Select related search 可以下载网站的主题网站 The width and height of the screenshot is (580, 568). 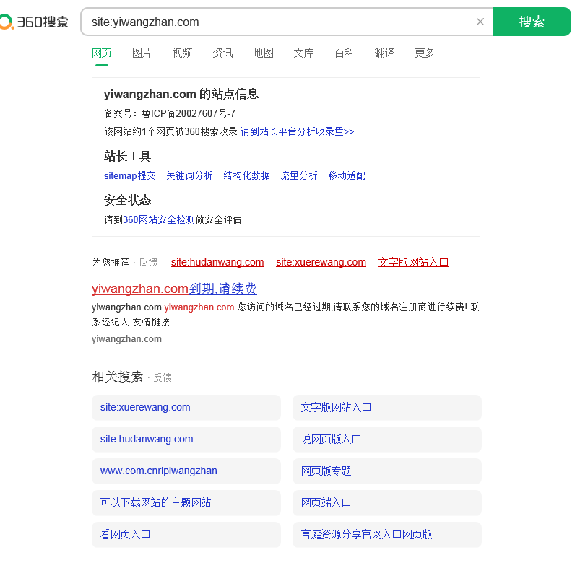point(186,503)
